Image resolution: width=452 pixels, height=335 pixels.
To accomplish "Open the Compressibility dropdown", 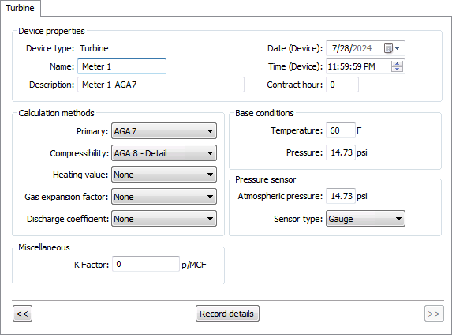I will pyautogui.click(x=164, y=153).
